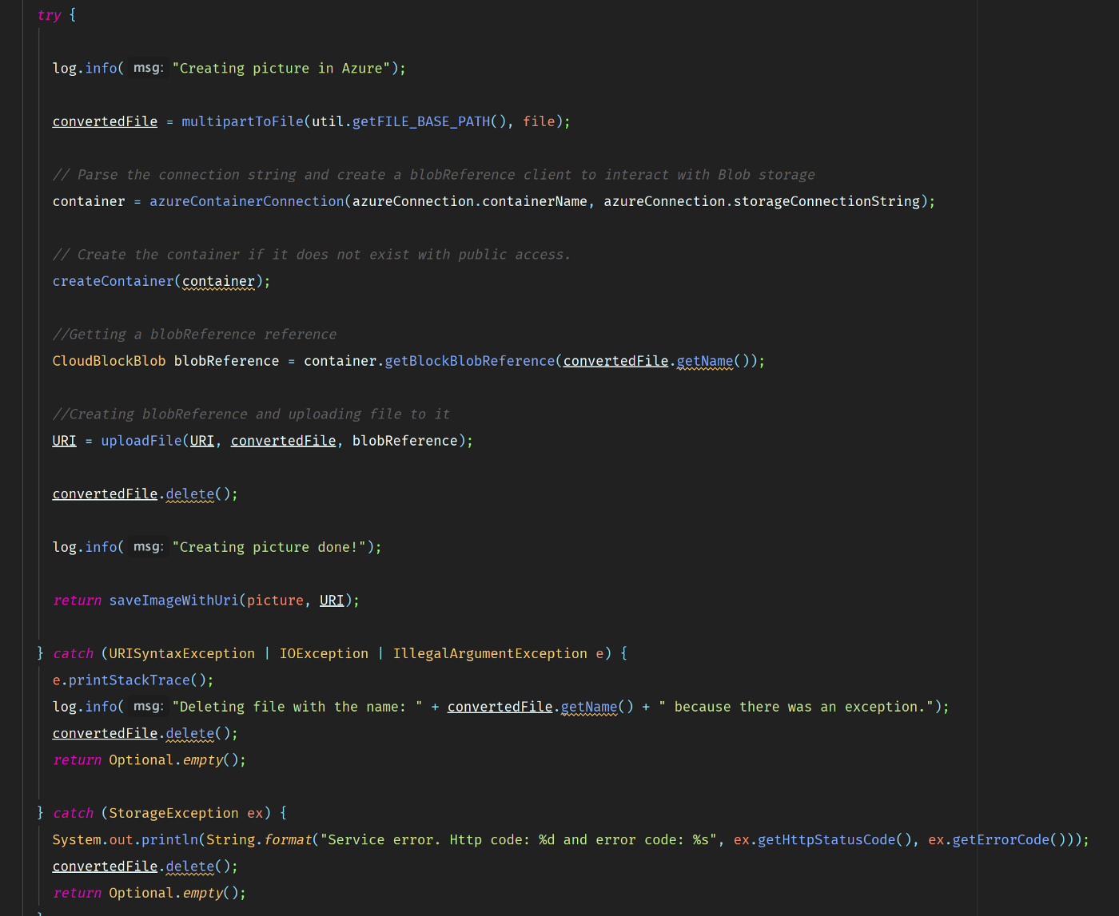Image resolution: width=1119 pixels, height=916 pixels.
Task: Click the saveImageWithUri method call
Action: (173, 601)
